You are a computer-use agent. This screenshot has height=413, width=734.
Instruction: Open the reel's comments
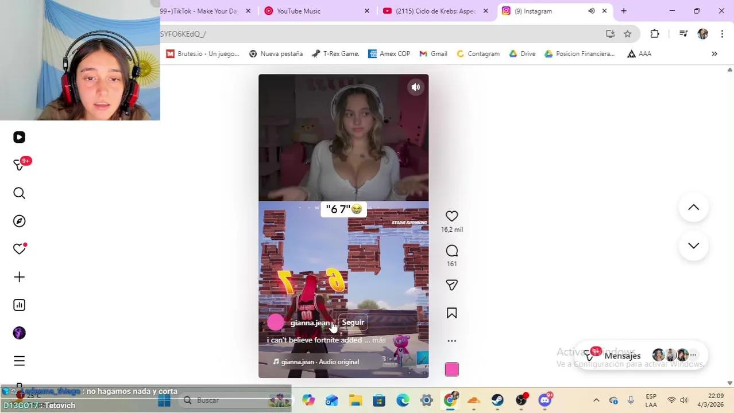coord(452,251)
